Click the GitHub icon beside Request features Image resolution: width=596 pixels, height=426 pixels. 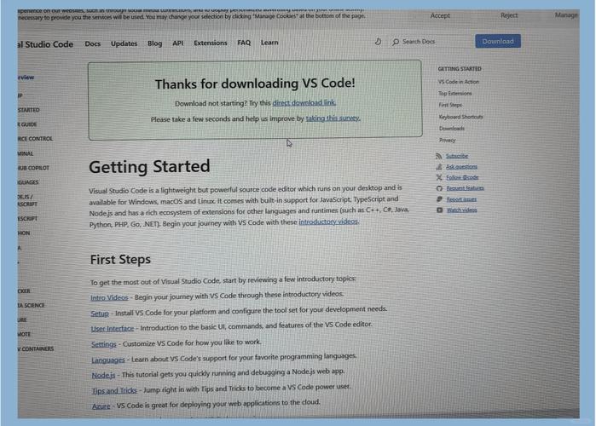[438, 187]
